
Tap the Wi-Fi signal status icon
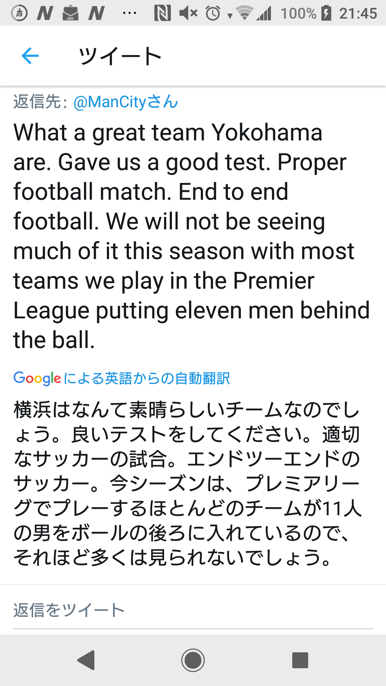245,13
